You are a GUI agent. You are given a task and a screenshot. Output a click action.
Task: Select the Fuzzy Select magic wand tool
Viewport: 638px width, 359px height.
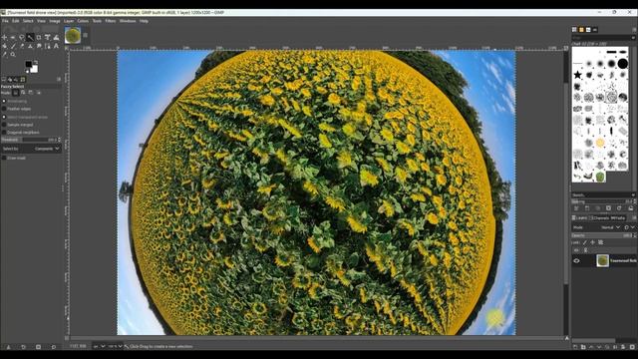tap(30, 38)
